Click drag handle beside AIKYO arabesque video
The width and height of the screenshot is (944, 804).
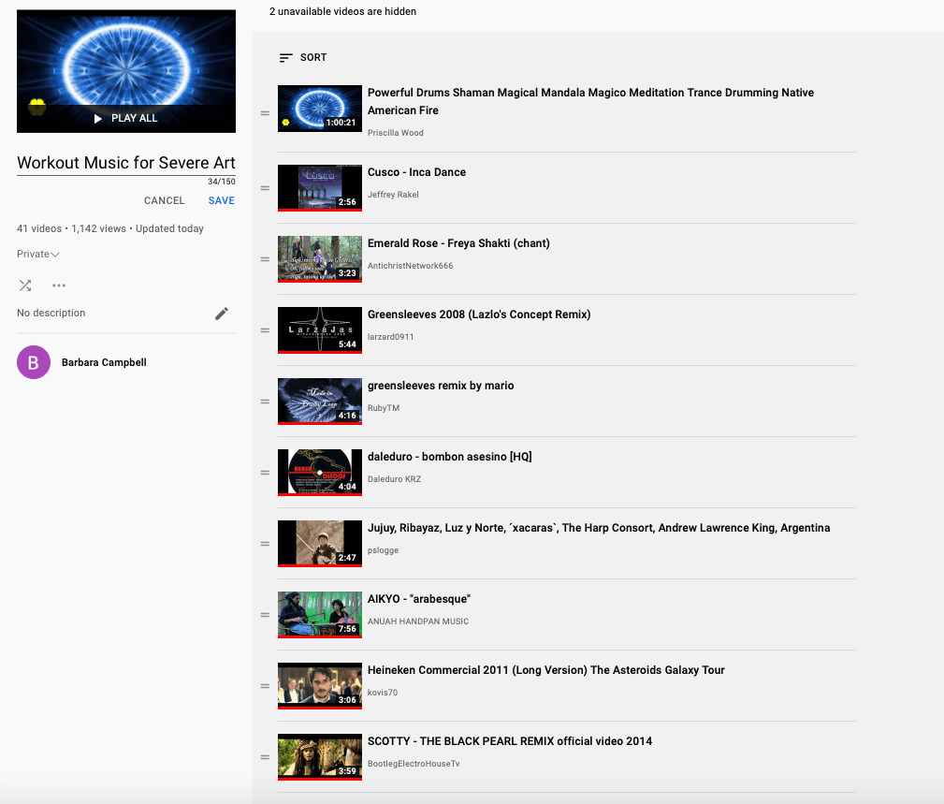click(265, 615)
